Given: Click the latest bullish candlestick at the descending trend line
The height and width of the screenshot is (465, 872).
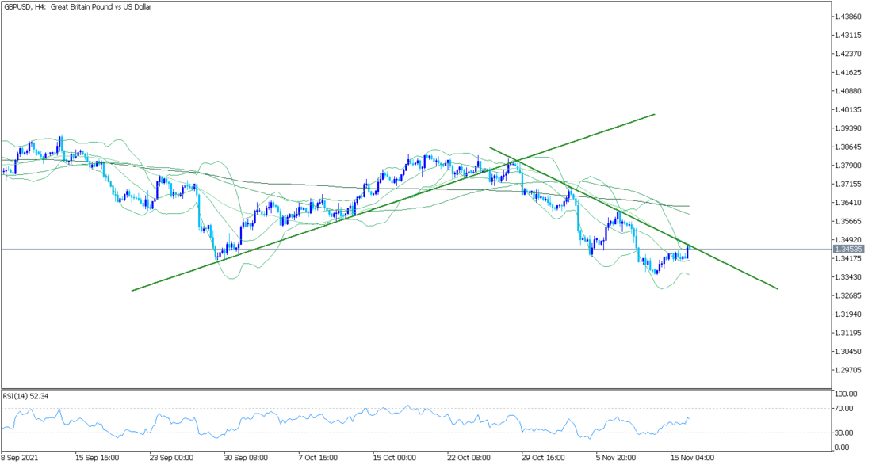Looking at the screenshot, I should coord(688,252).
